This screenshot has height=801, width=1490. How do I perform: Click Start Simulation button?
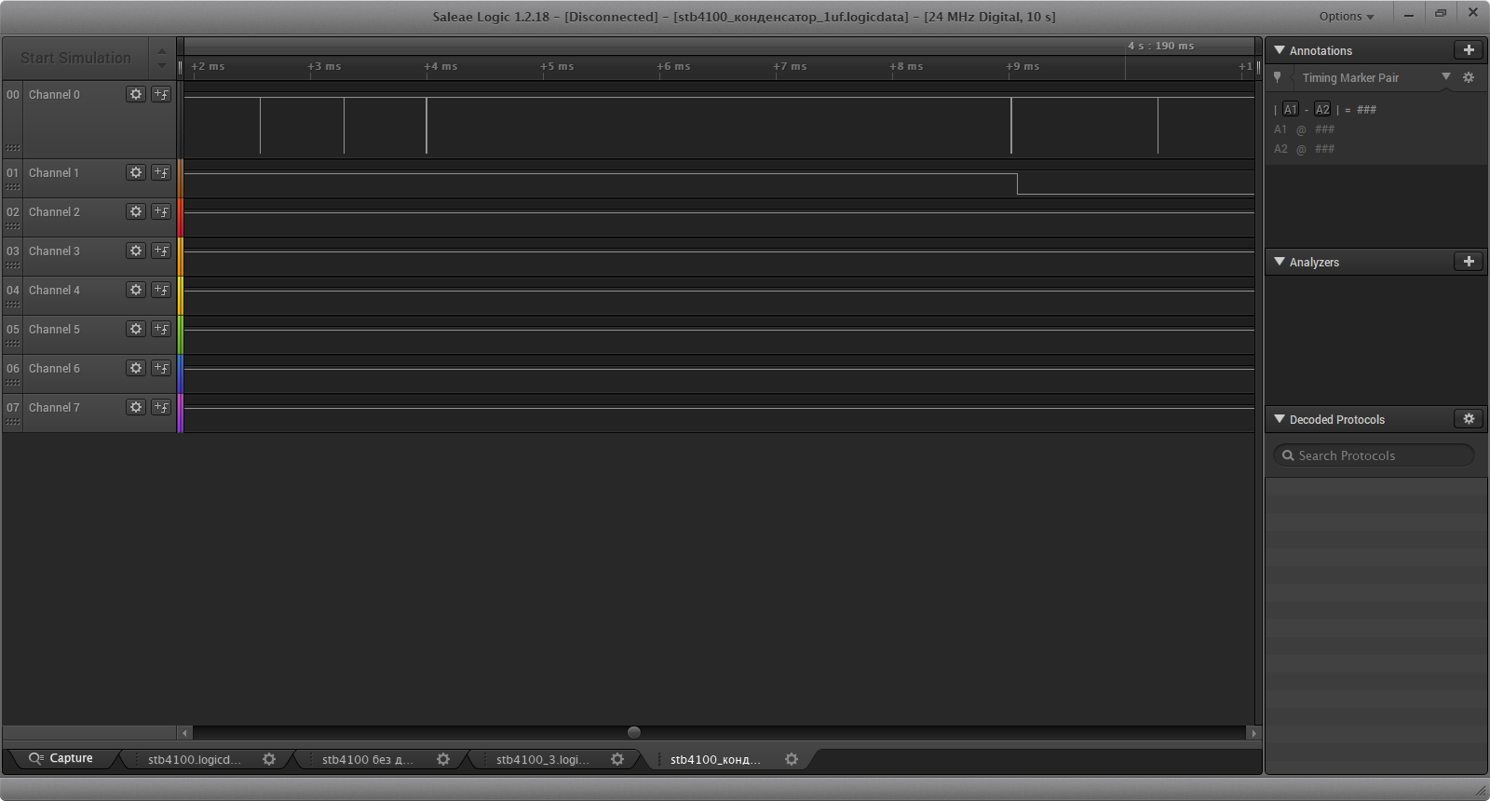click(x=75, y=58)
